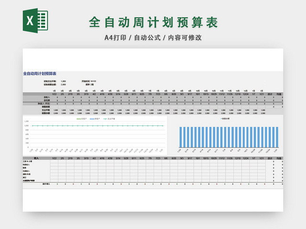Screen dimensions: 306x229
Task: Select the 储蓄余额 row label in summary table
Action: pyautogui.click(x=46, y=113)
